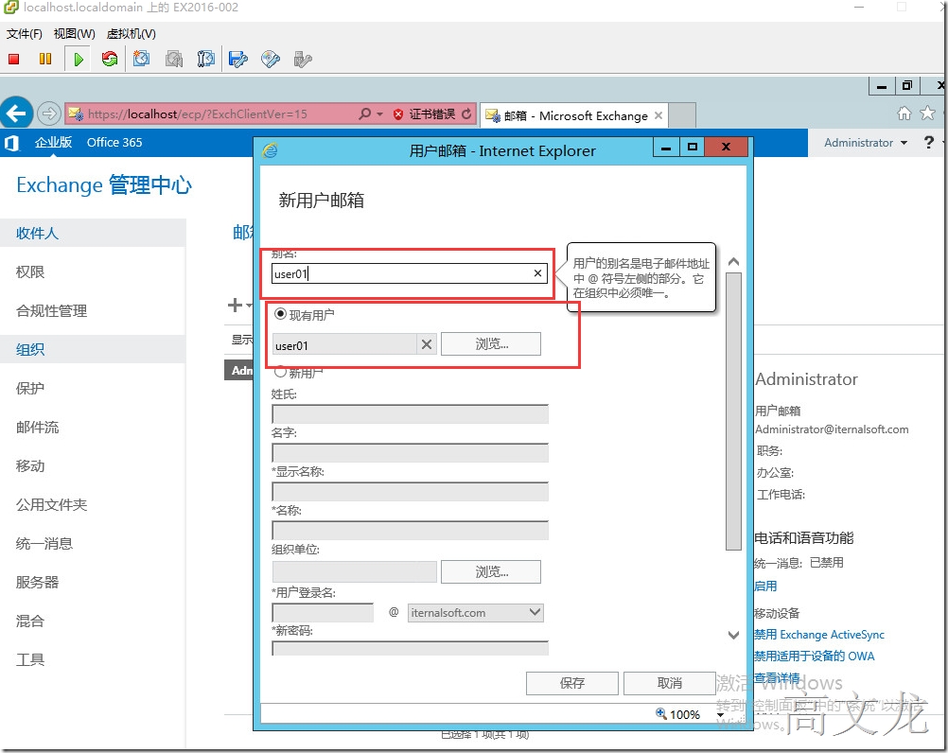Click the 名字 input field

[x=410, y=452]
